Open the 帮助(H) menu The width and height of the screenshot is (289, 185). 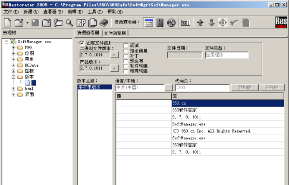[x=115, y=12]
